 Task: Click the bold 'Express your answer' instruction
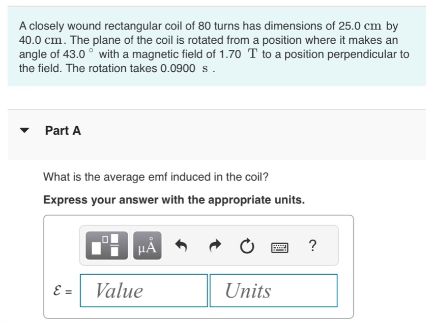[x=174, y=199]
